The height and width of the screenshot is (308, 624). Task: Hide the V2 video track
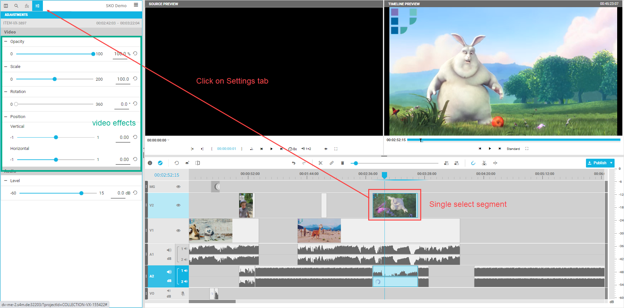[178, 205]
